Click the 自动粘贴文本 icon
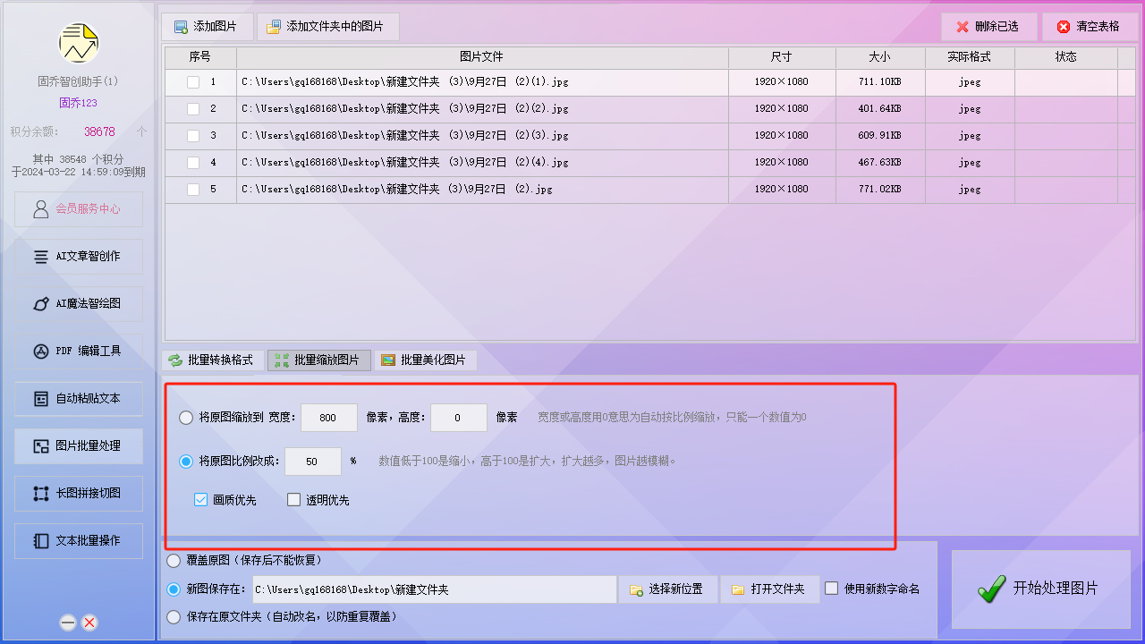The width and height of the screenshot is (1145, 644). click(x=41, y=399)
